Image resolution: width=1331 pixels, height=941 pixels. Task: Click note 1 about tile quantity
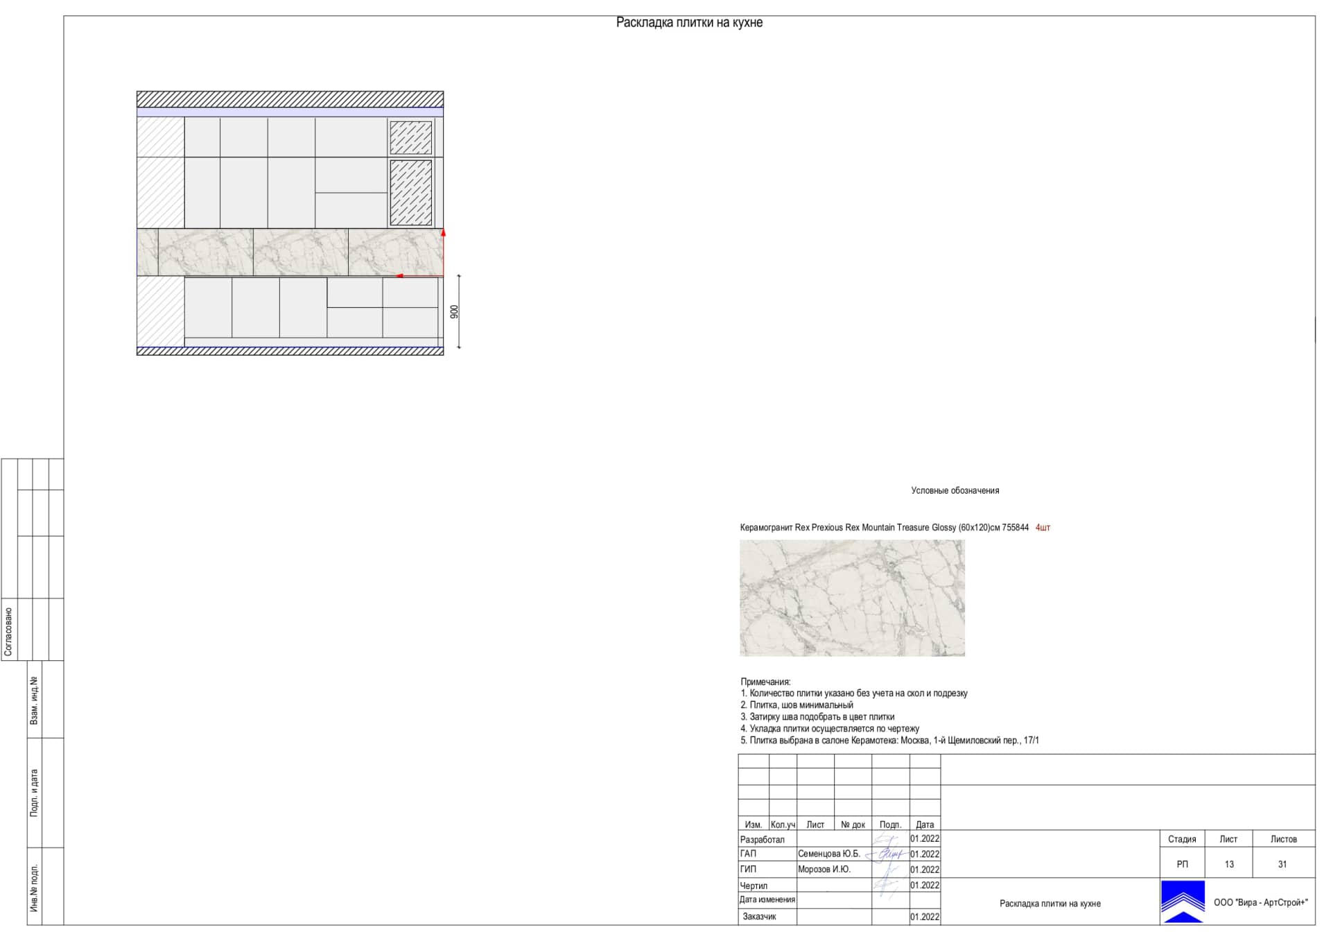(854, 693)
